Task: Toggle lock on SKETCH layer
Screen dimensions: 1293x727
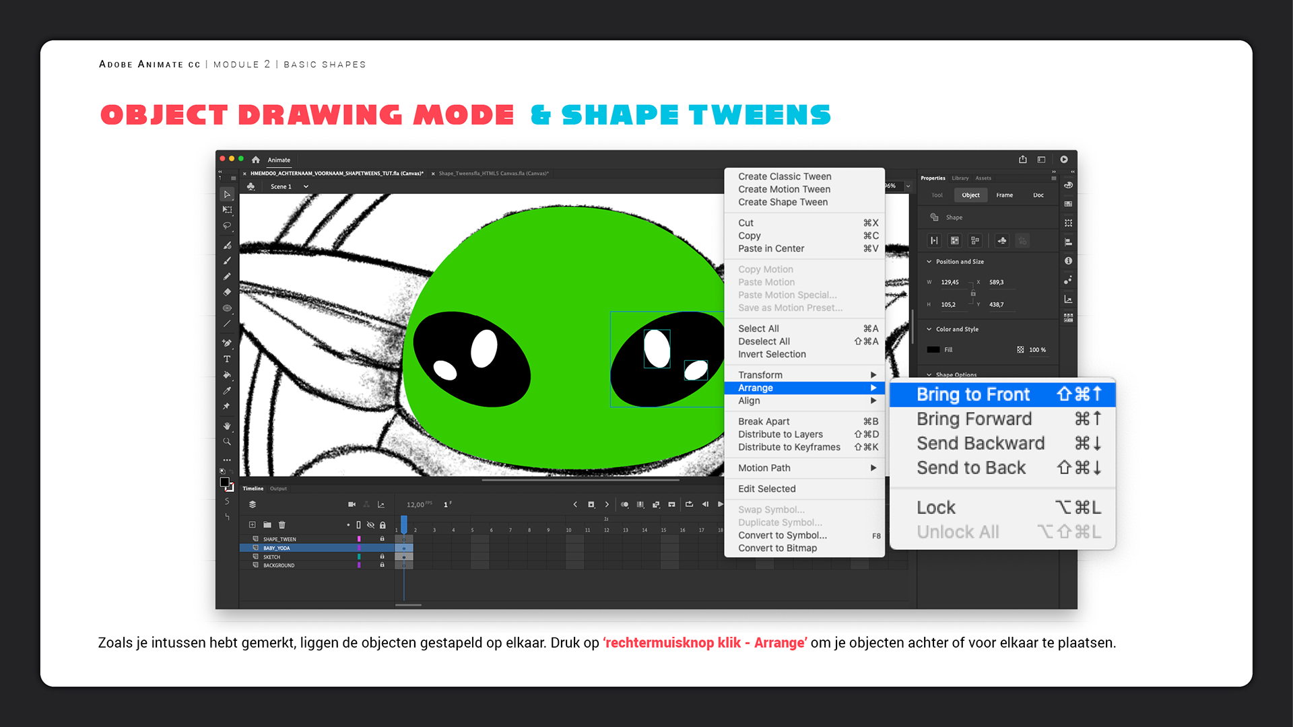Action: (382, 557)
